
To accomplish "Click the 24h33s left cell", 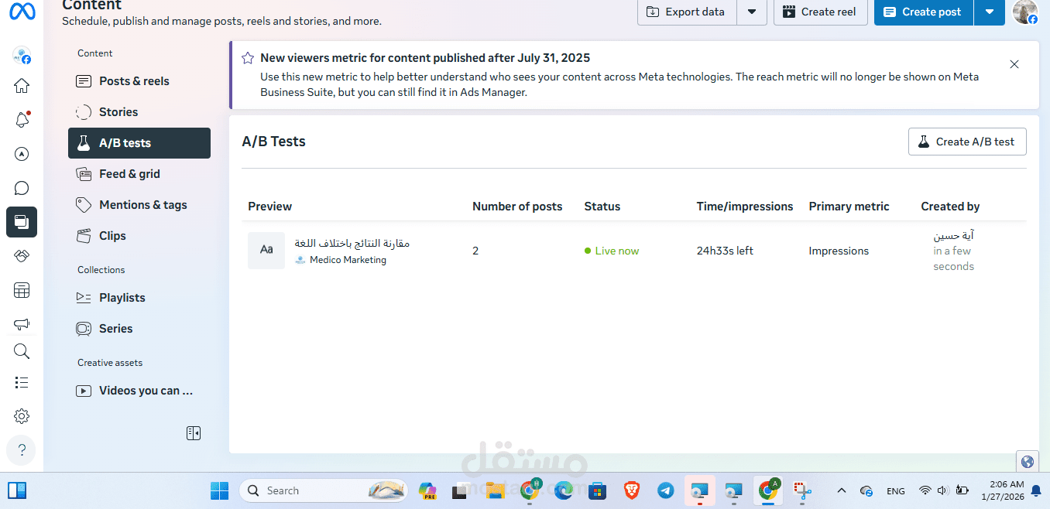I will tap(725, 251).
